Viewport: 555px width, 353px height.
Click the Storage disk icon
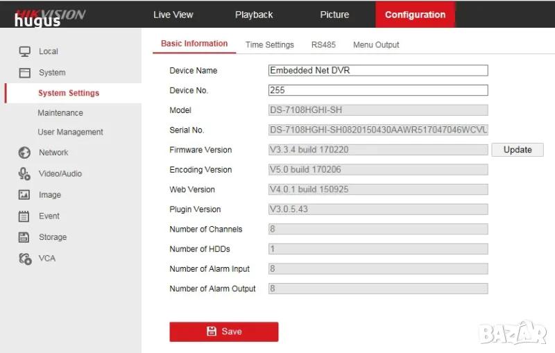click(x=25, y=237)
